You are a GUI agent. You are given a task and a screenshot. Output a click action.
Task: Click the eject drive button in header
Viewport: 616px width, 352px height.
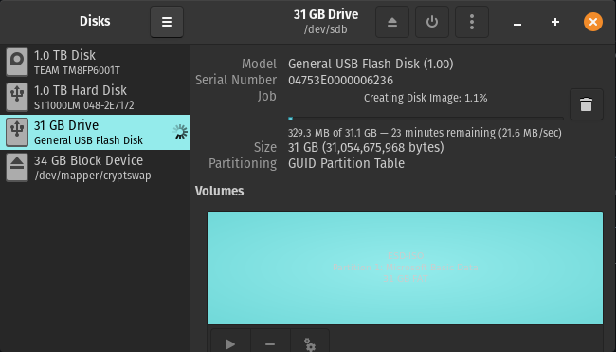click(x=392, y=22)
